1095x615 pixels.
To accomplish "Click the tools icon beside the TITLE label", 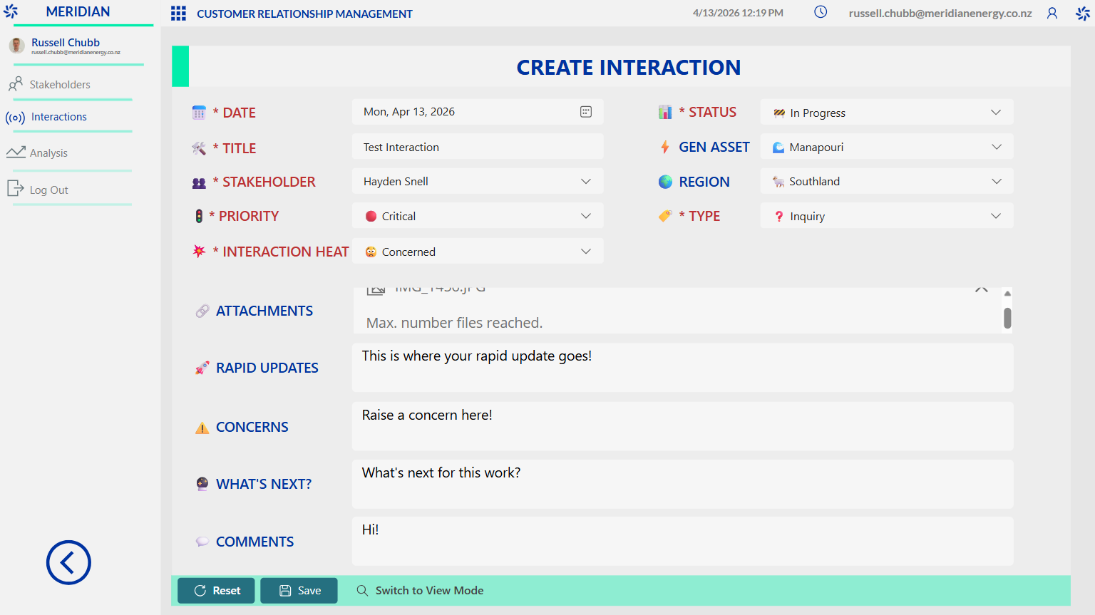I will tap(199, 148).
